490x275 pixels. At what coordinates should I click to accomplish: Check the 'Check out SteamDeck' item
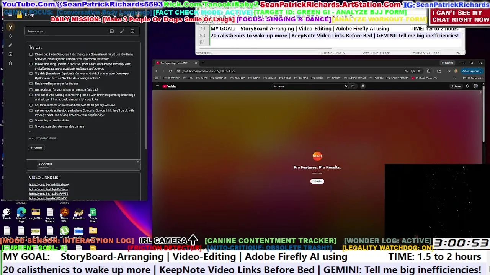31,55
